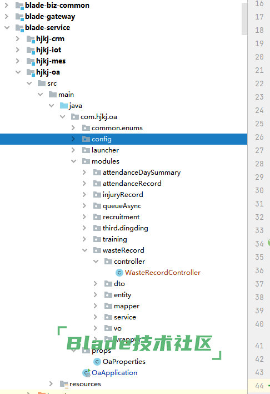Collapse the modules package
Viewport: 270px width, 394px height.
pos(73,161)
